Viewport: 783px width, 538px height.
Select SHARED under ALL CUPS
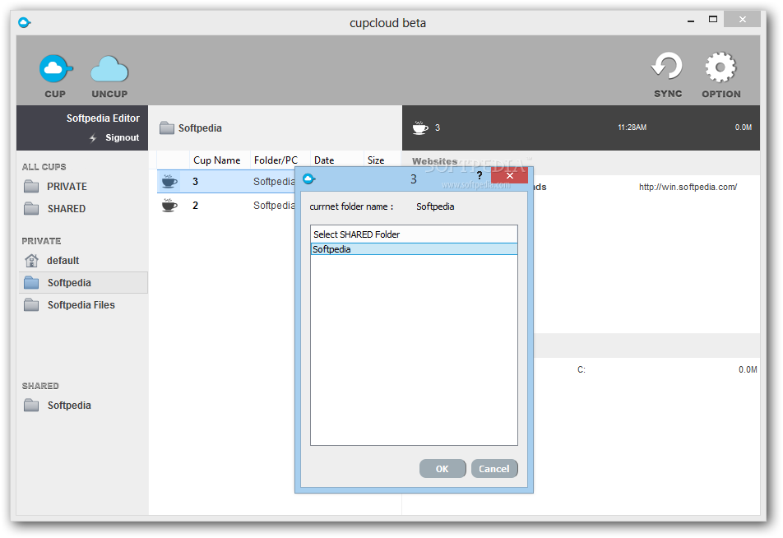[x=67, y=209]
